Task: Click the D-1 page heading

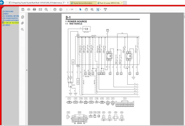Action: pos(68,17)
